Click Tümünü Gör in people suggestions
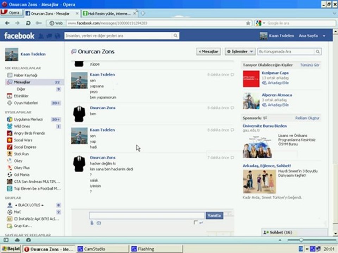Screen dimensions: 338x253 coord(310,65)
